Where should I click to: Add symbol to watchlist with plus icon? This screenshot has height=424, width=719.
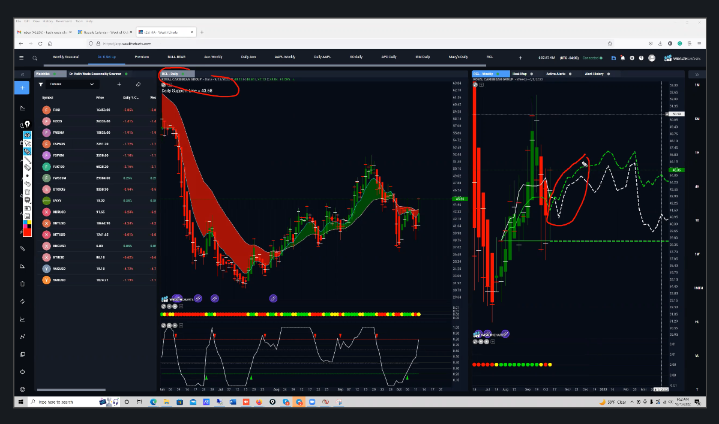(x=119, y=85)
